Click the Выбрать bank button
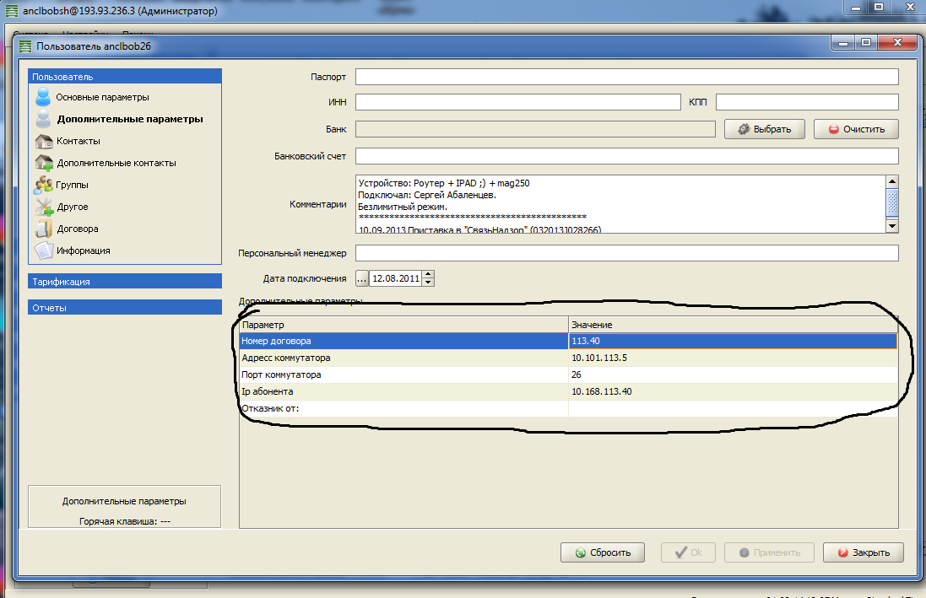Screen dimensions: 926x598 click(765, 129)
